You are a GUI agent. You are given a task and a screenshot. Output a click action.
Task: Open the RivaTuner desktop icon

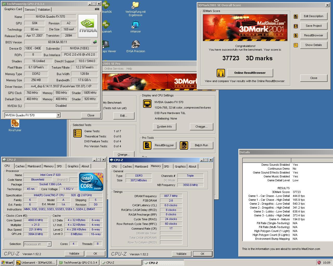click(x=15, y=125)
